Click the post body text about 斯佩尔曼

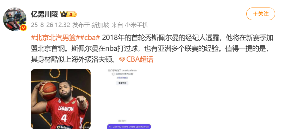(x=152, y=49)
